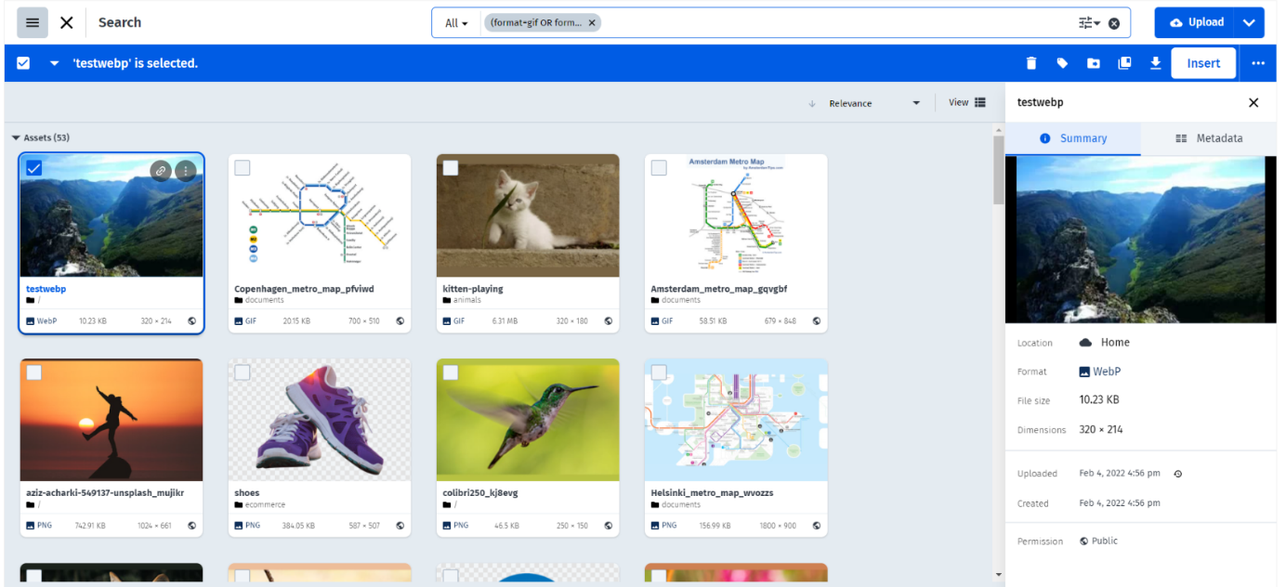Open three-dot menu on testwebp thumbnail

186,170
